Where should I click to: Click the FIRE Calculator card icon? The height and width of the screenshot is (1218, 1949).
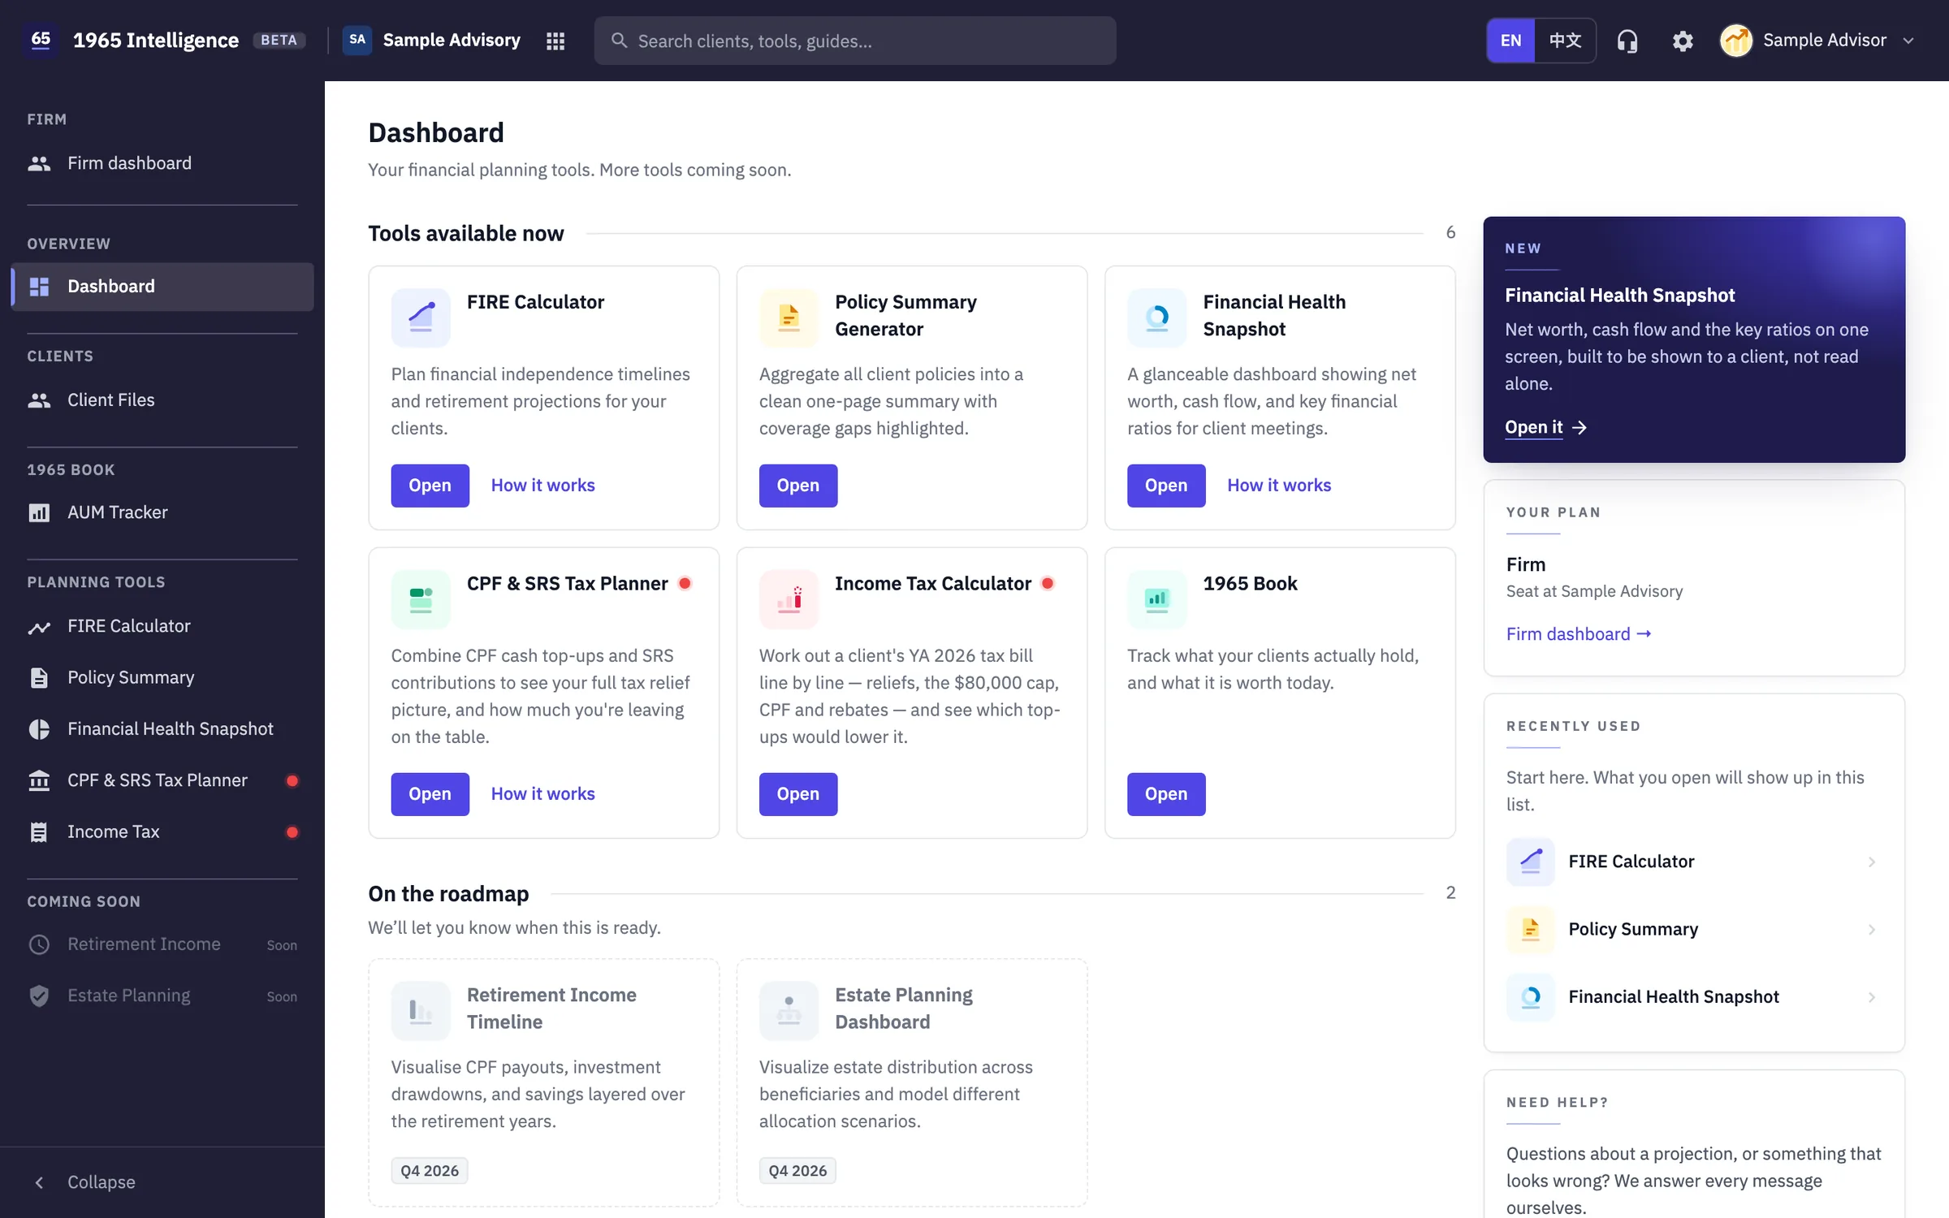(x=421, y=317)
